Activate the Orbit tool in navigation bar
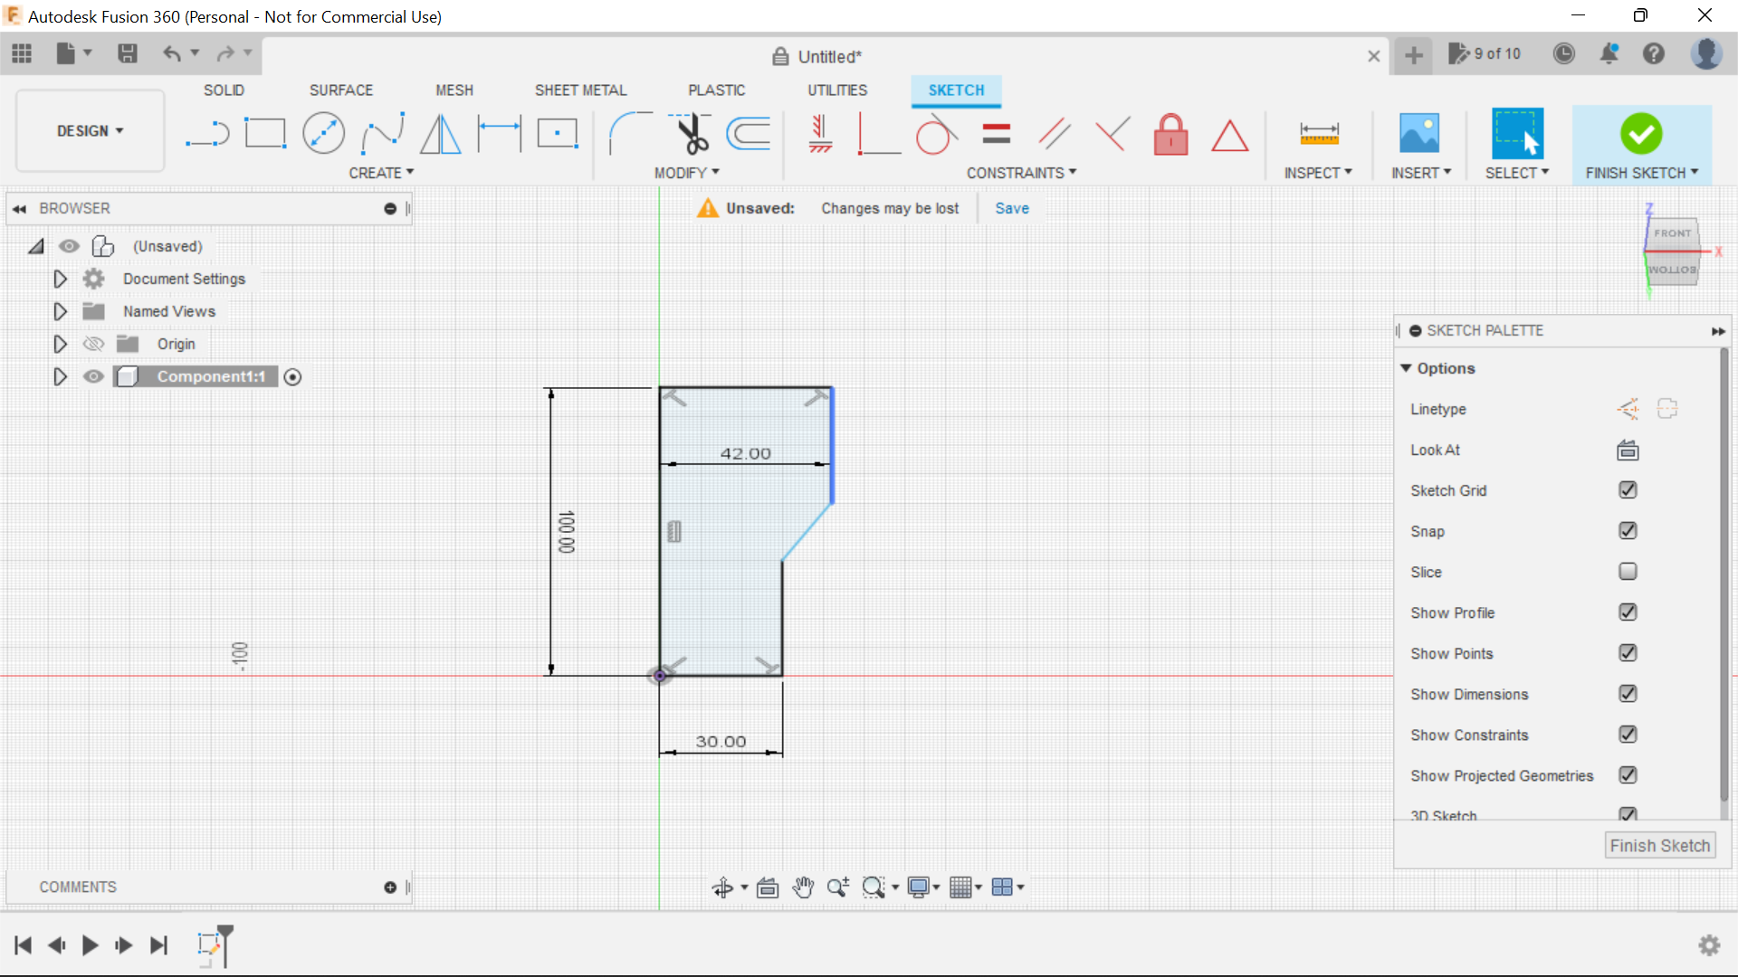 [724, 887]
